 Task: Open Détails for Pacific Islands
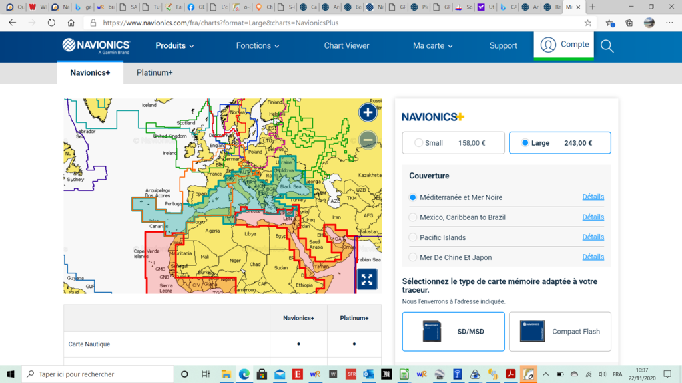(x=593, y=237)
